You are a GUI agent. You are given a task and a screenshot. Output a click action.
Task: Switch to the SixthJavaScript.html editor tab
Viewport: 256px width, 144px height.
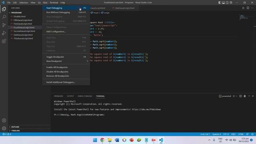pyautogui.click(x=125, y=8)
